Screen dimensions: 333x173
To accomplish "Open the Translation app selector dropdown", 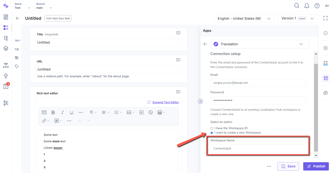I will pos(260,44).
